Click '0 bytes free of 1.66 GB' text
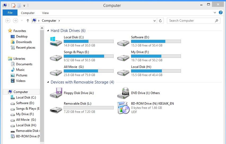The image size is (226, 144). click(147, 108)
